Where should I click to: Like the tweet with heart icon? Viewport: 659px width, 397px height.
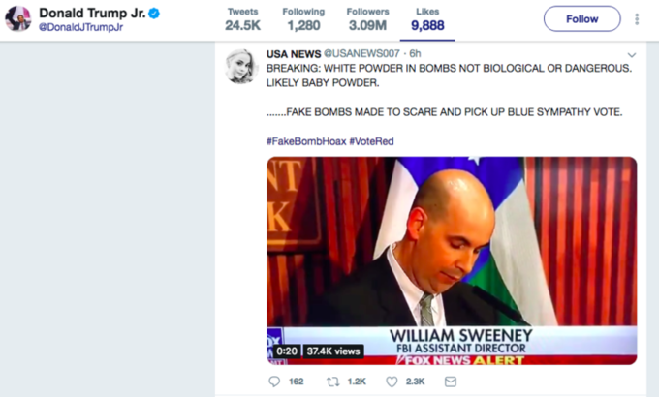point(392,382)
